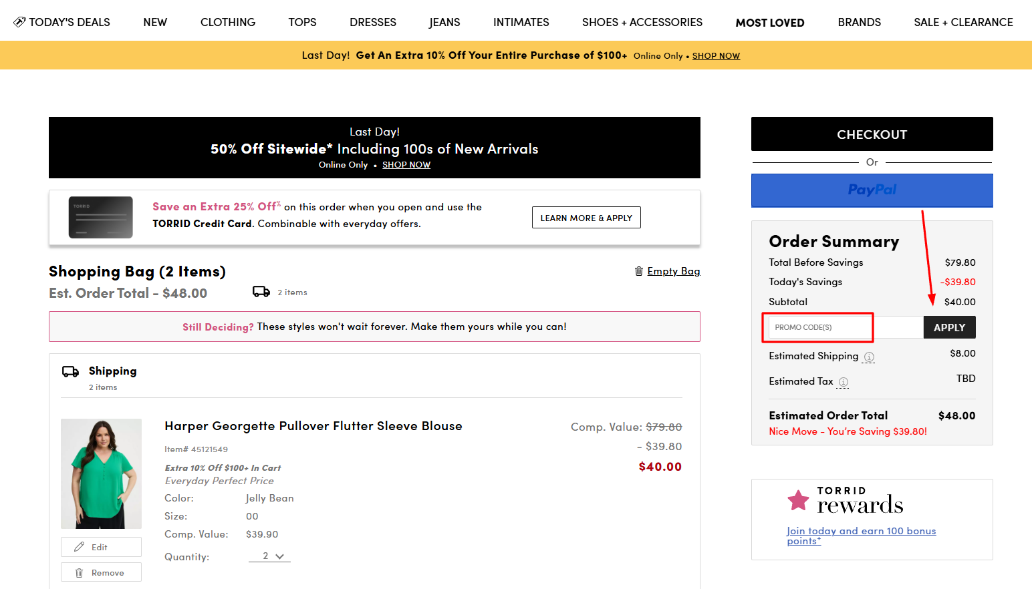The width and height of the screenshot is (1032, 589).
Task: Click the Torrid Rewards star logo
Action: pos(798,500)
